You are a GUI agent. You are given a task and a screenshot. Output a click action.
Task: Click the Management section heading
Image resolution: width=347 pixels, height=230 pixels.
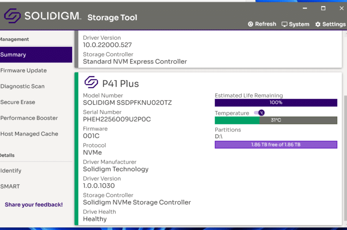(14, 39)
